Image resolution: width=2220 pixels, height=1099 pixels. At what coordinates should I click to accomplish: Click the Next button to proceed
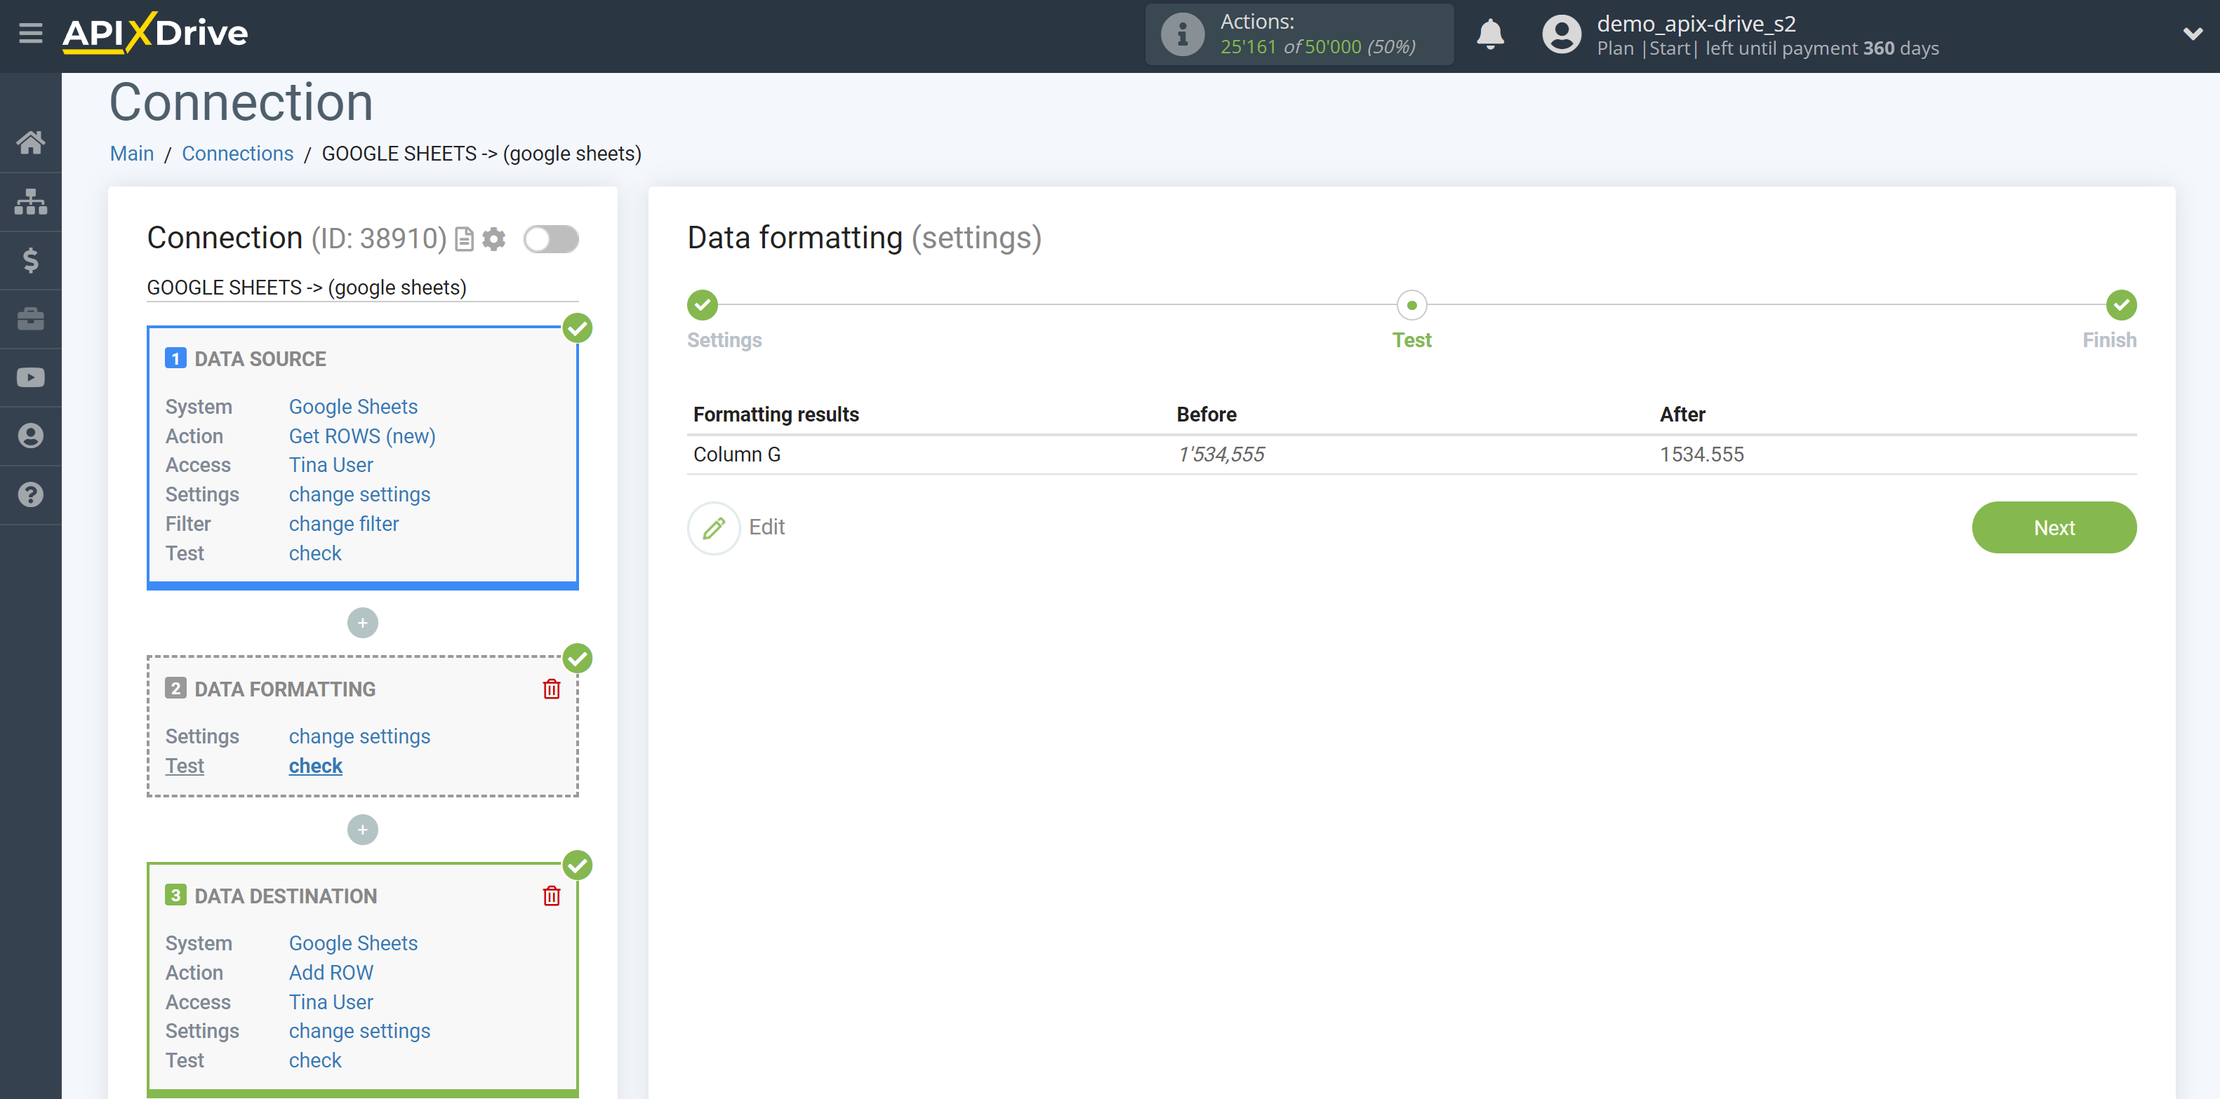click(x=2056, y=527)
